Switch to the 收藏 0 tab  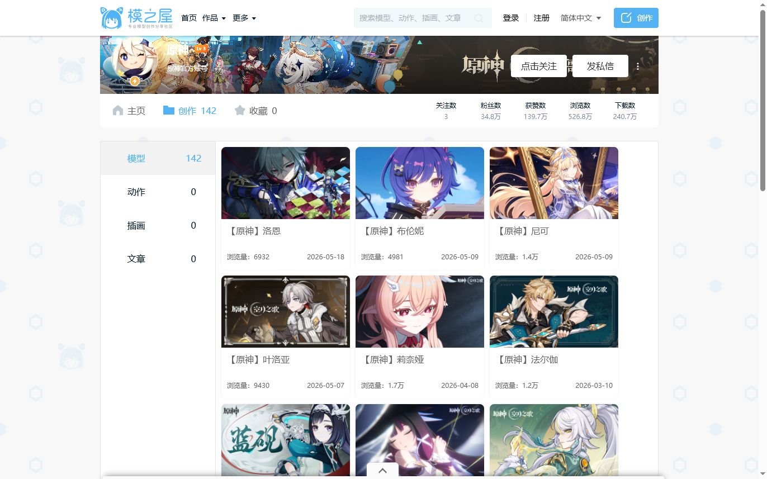[255, 111]
